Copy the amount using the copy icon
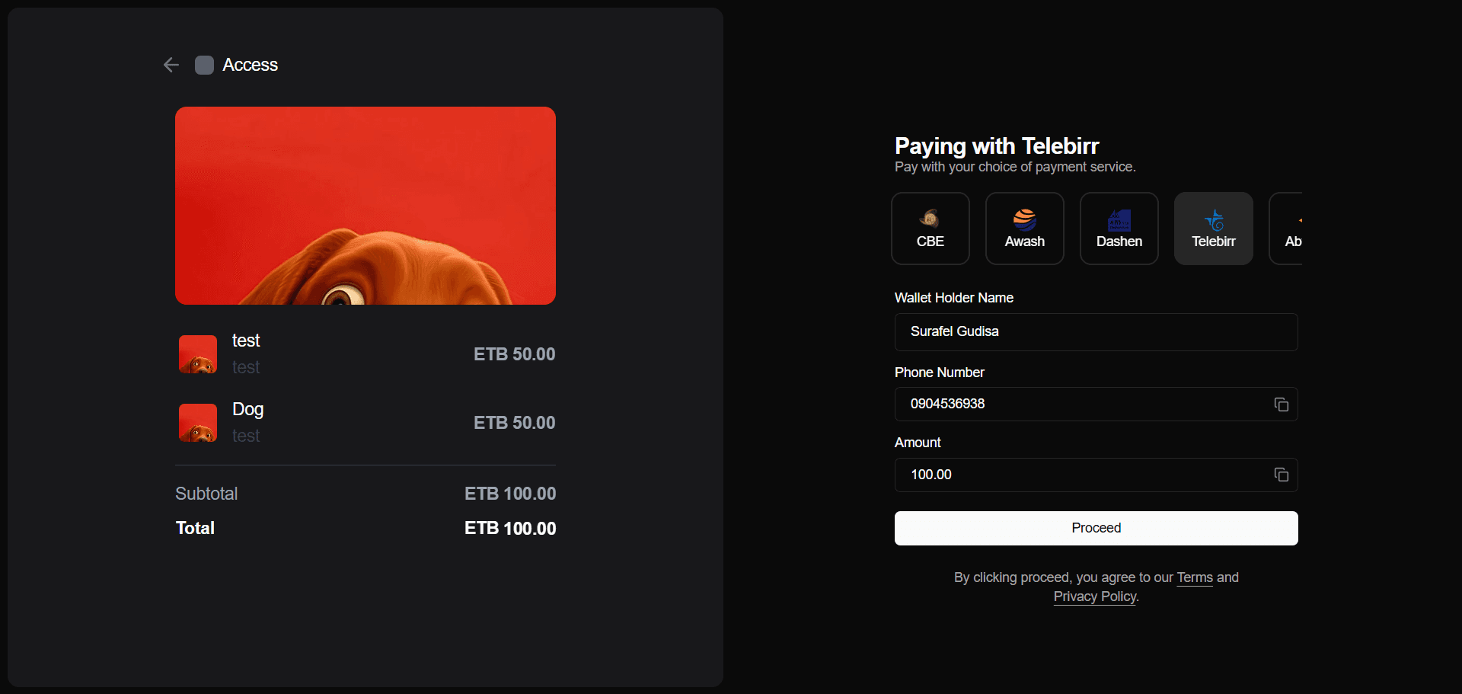This screenshot has width=1462, height=694. coord(1281,474)
